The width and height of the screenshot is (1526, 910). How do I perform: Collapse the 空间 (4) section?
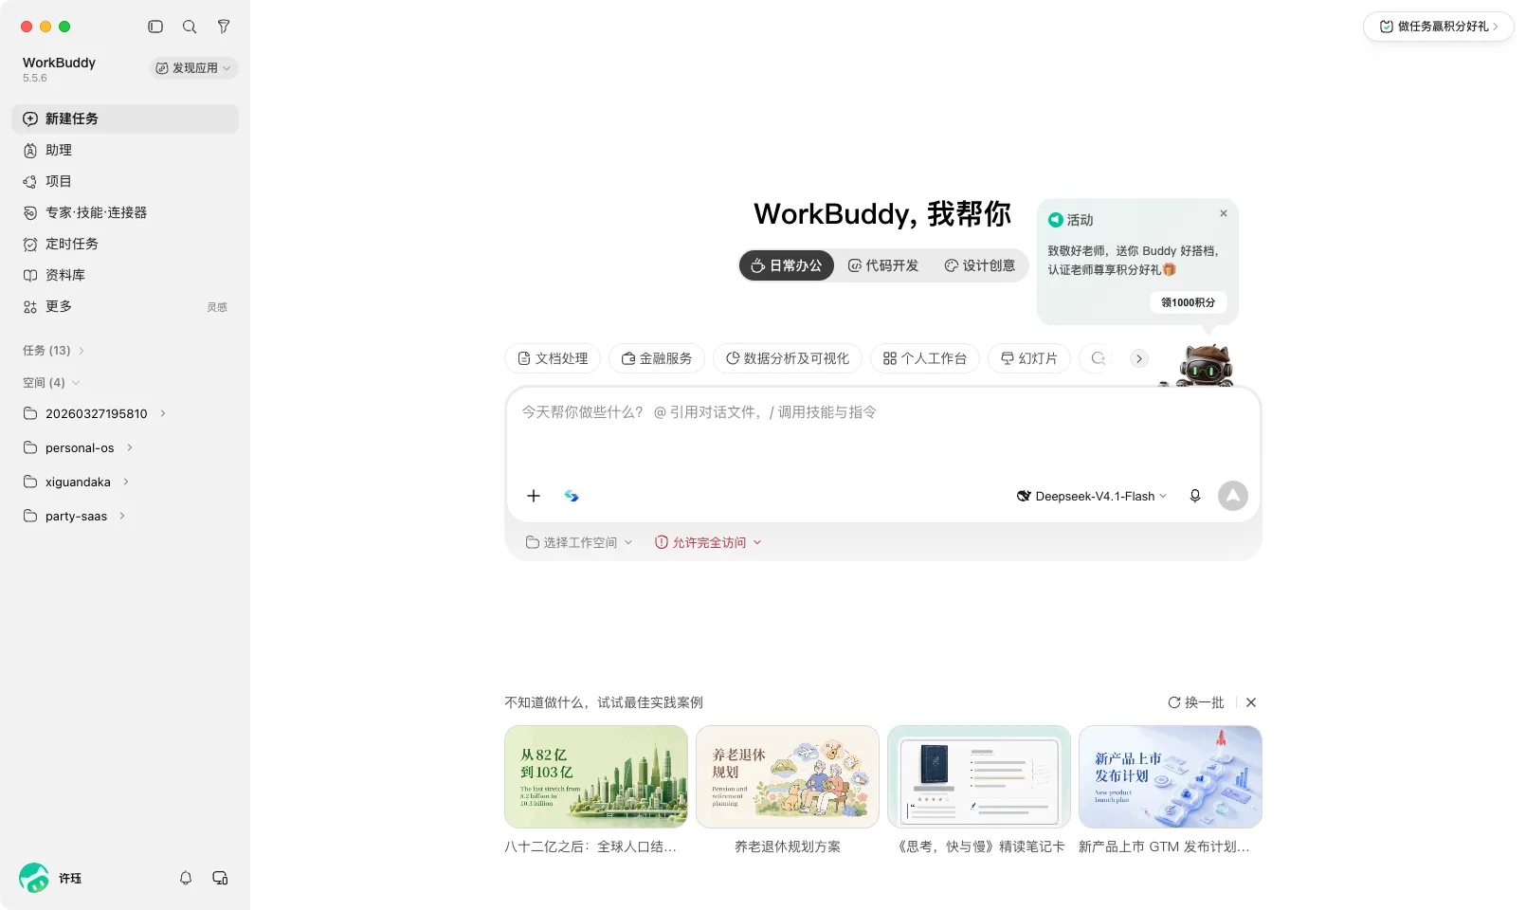[x=51, y=383]
